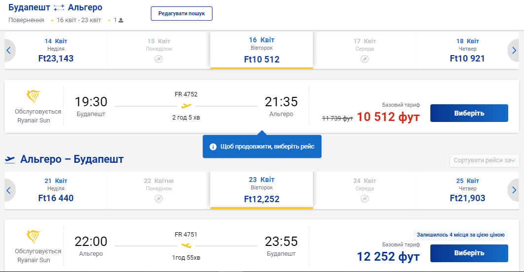Viewport: 524px width, 272px height.
Task: Select the 25 Квіт return date tab
Action: pos(467,190)
